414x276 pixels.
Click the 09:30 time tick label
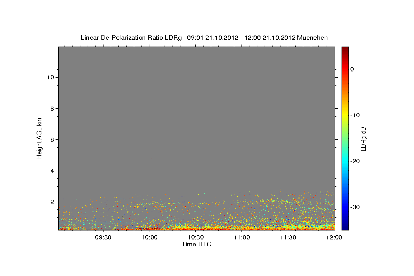pos(103,238)
